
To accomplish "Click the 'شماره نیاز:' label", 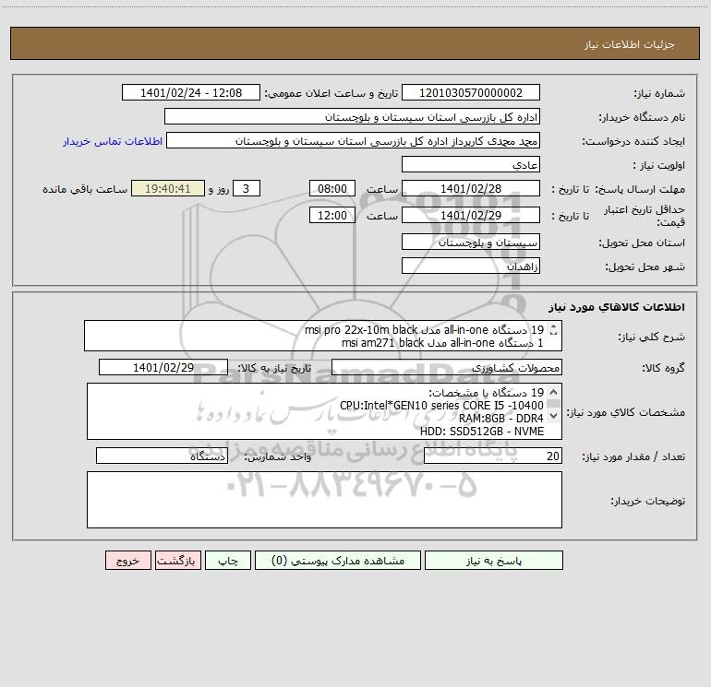I will pyautogui.click(x=659, y=93).
